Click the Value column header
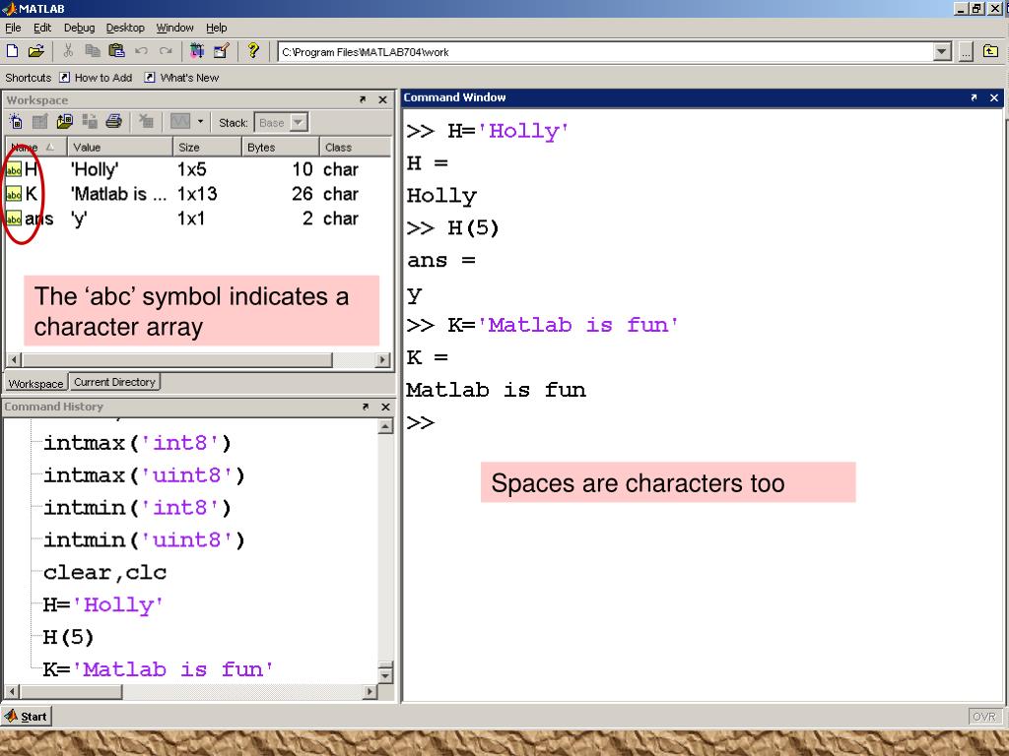This screenshot has height=756, width=1009. point(119,148)
